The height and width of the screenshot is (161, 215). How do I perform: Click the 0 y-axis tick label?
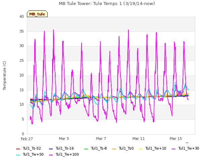[x=23, y=134]
